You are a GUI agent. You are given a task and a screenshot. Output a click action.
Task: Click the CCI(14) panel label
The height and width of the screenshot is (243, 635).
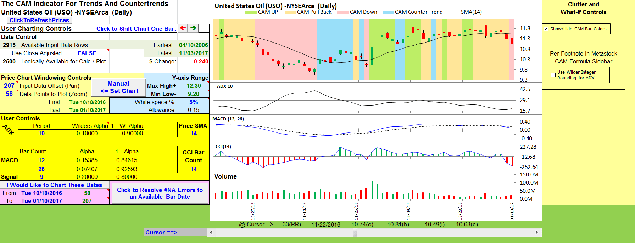coord(223,146)
